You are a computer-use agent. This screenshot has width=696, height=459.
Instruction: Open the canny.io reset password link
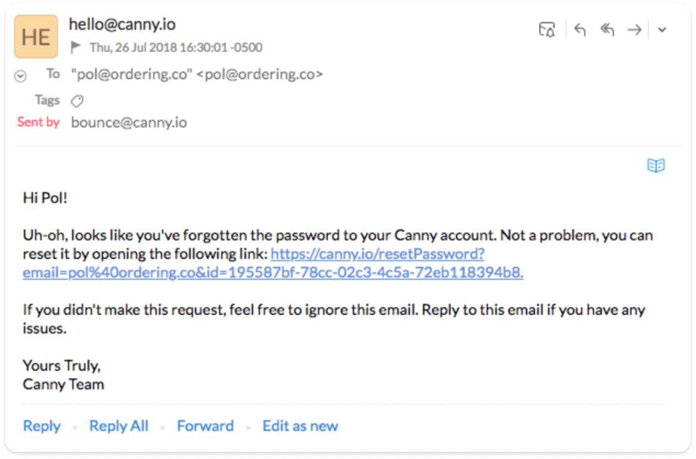click(273, 263)
